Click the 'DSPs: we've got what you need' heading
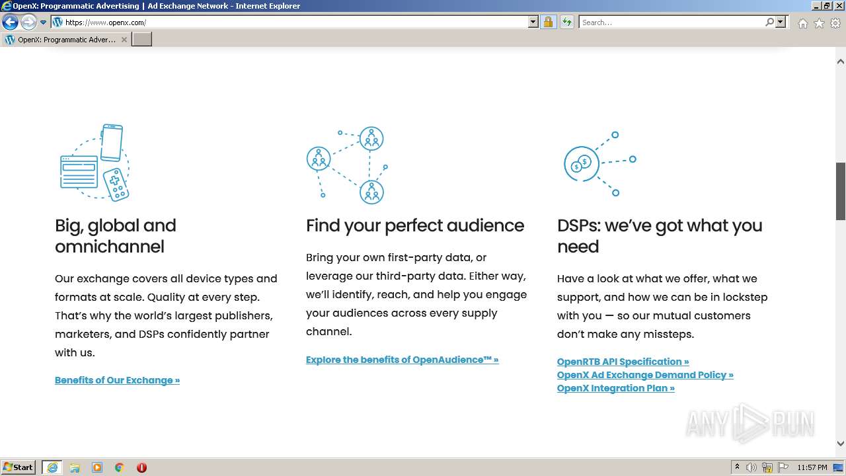 click(x=660, y=236)
